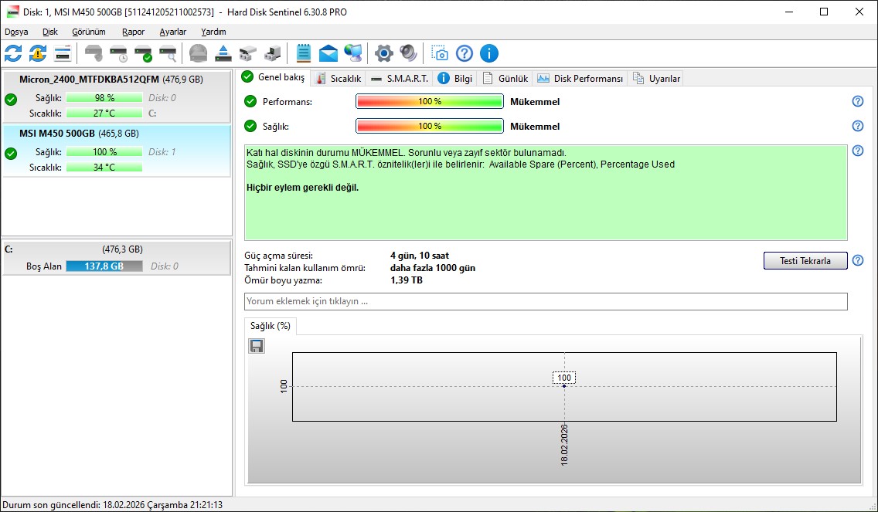Click the drive with blocks toolbar icon
The width and height of the screenshot is (878, 512).
click(273, 54)
